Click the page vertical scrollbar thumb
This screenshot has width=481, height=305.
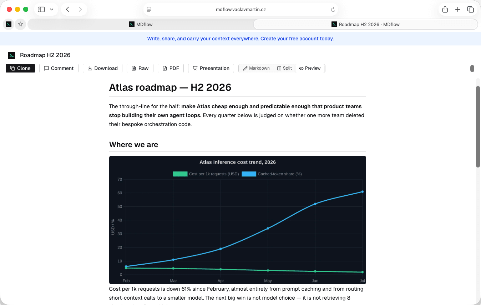click(478, 126)
